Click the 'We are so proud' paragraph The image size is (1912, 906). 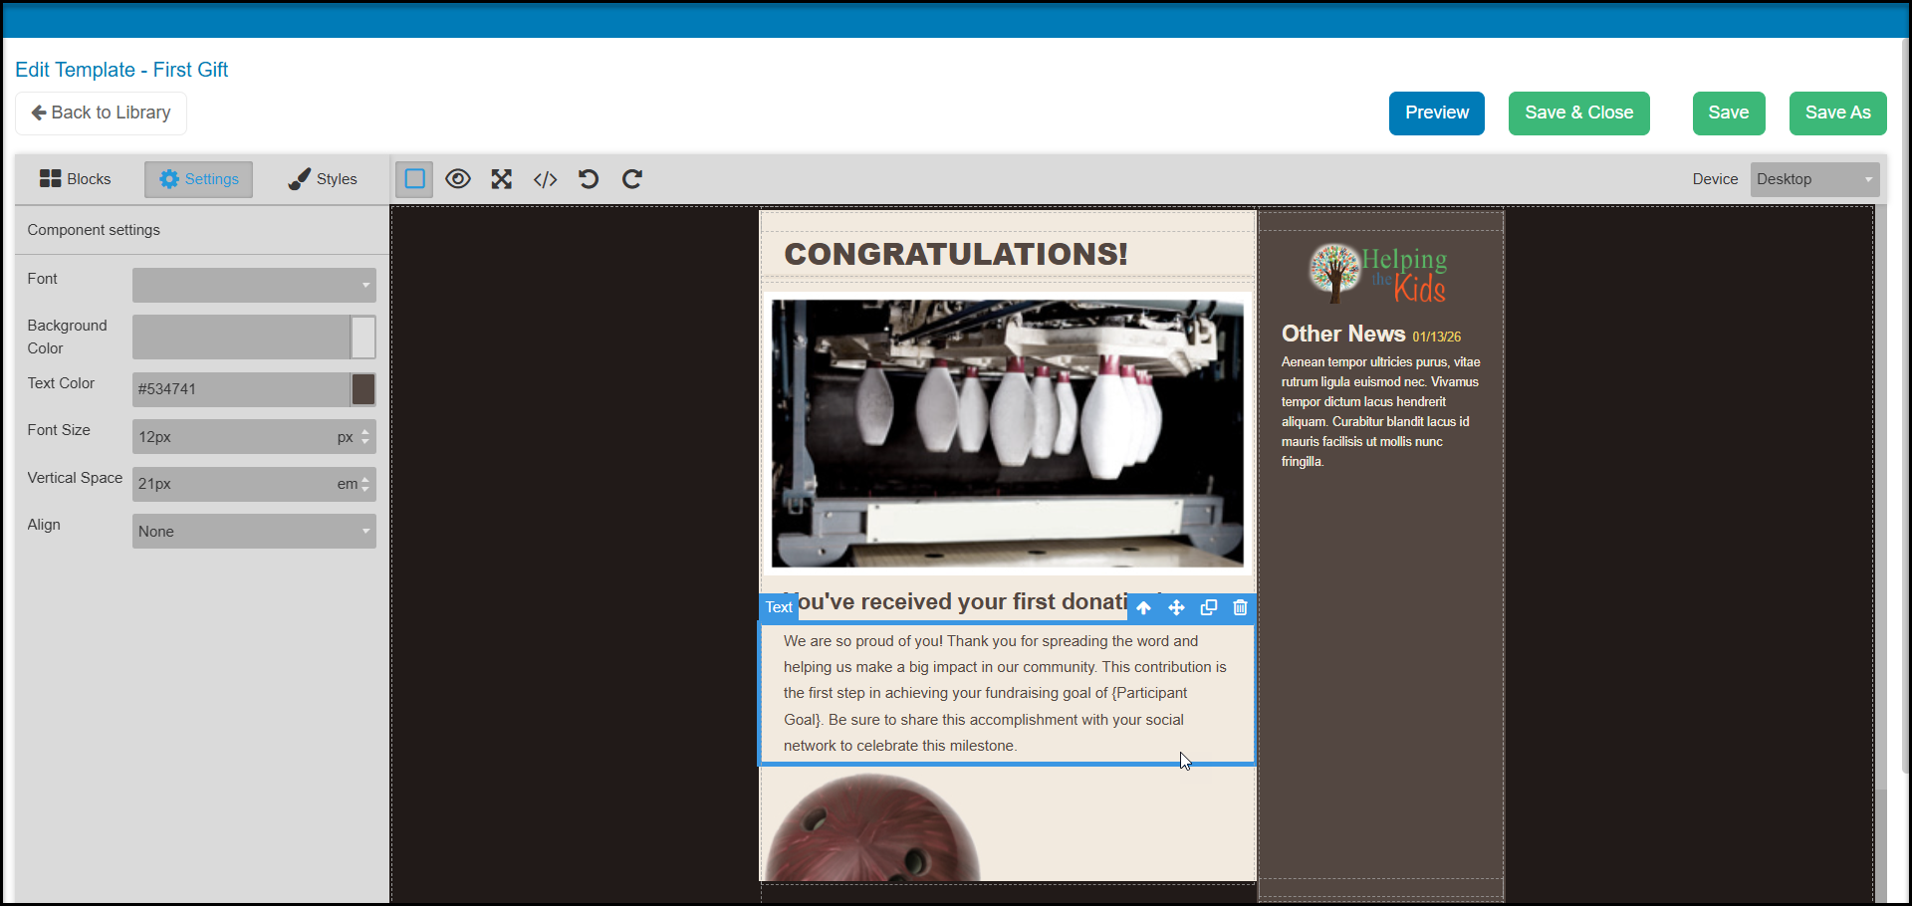1006,694
